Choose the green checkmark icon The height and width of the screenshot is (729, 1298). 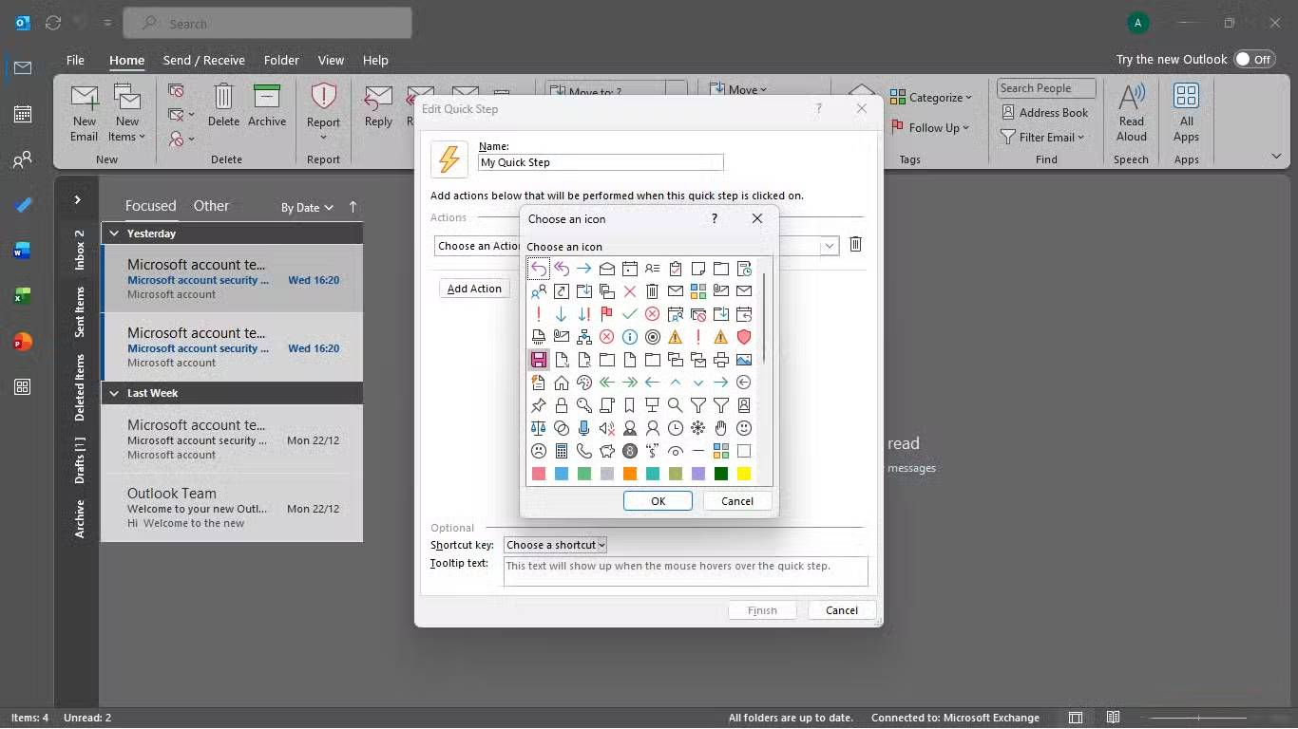point(630,314)
